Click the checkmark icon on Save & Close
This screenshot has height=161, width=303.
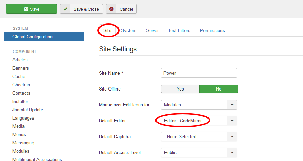coord(65,9)
